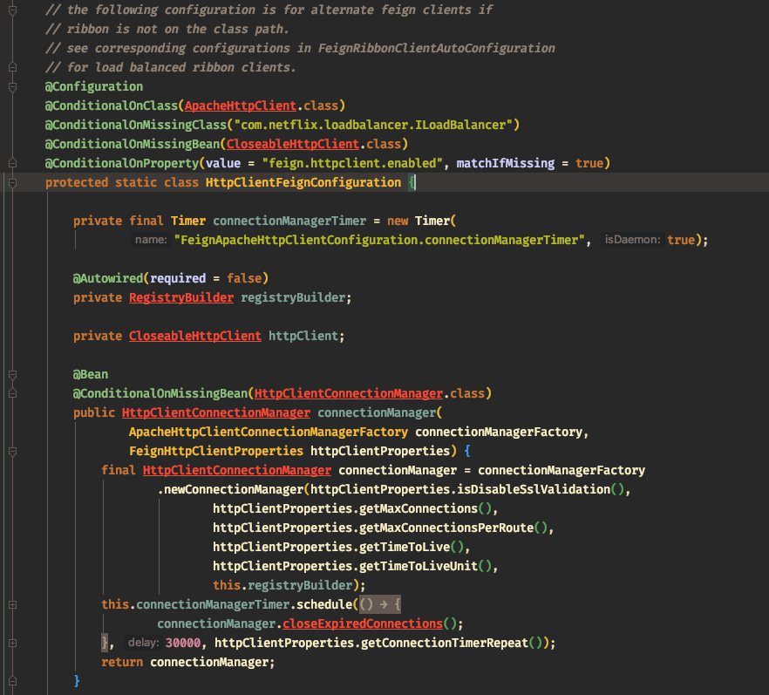The height and width of the screenshot is (695, 769).
Task: Click 'protected' keyword of class declaration
Action: pos(77,182)
